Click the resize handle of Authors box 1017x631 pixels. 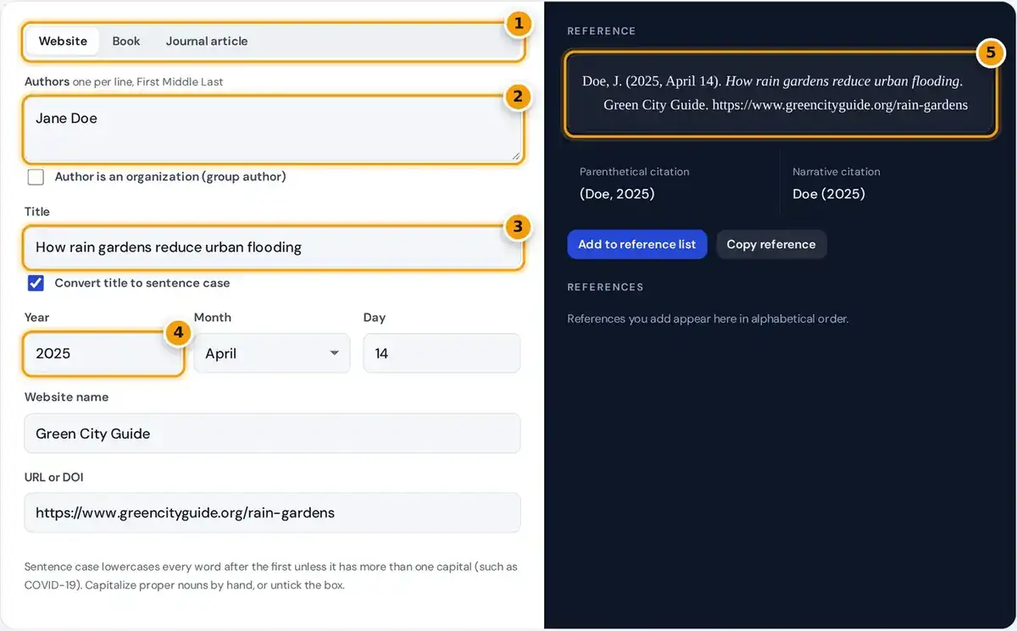[515, 155]
